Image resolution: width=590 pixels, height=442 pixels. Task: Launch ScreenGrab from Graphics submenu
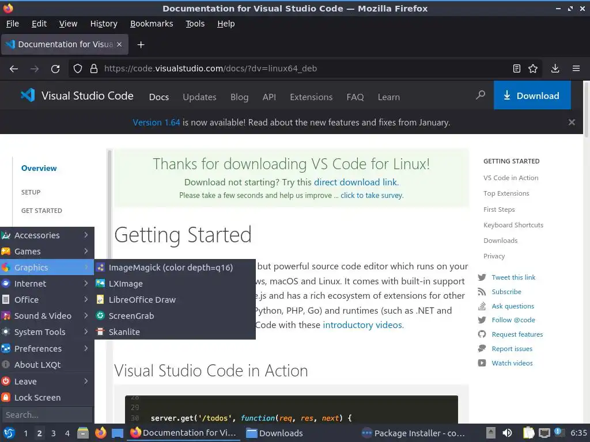click(175, 316)
